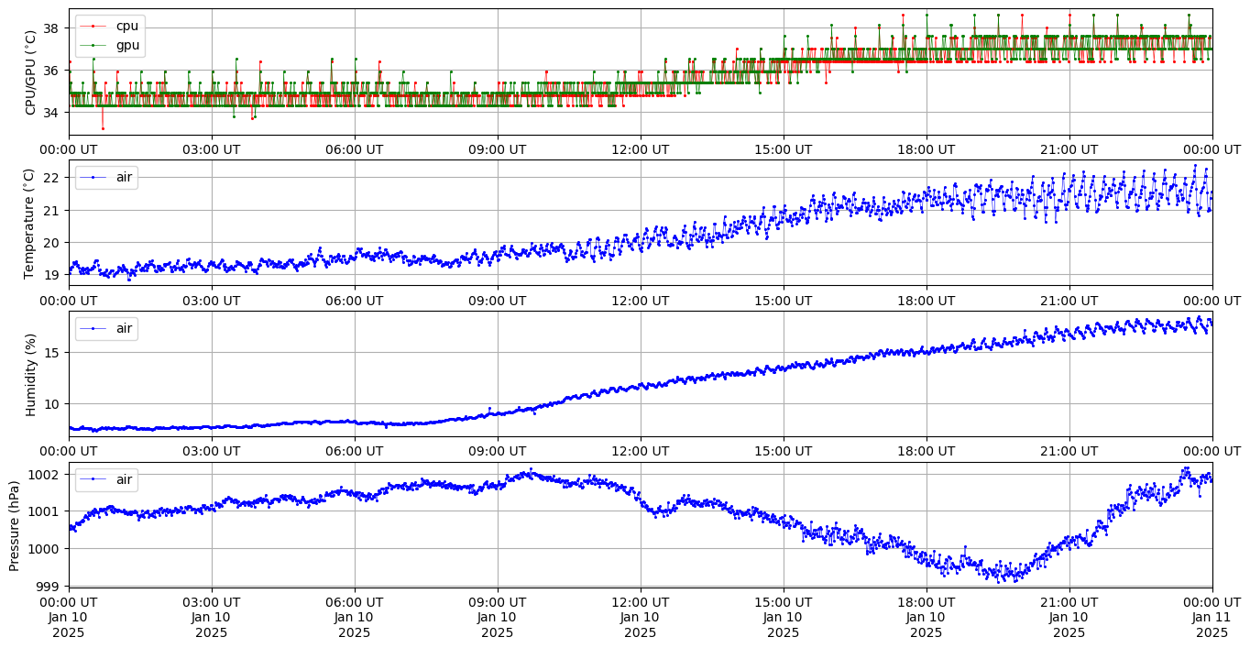The width and height of the screenshot is (1250, 648).
Task: Click the 36 tick on CPU/GPU axis
Action: tap(51, 71)
